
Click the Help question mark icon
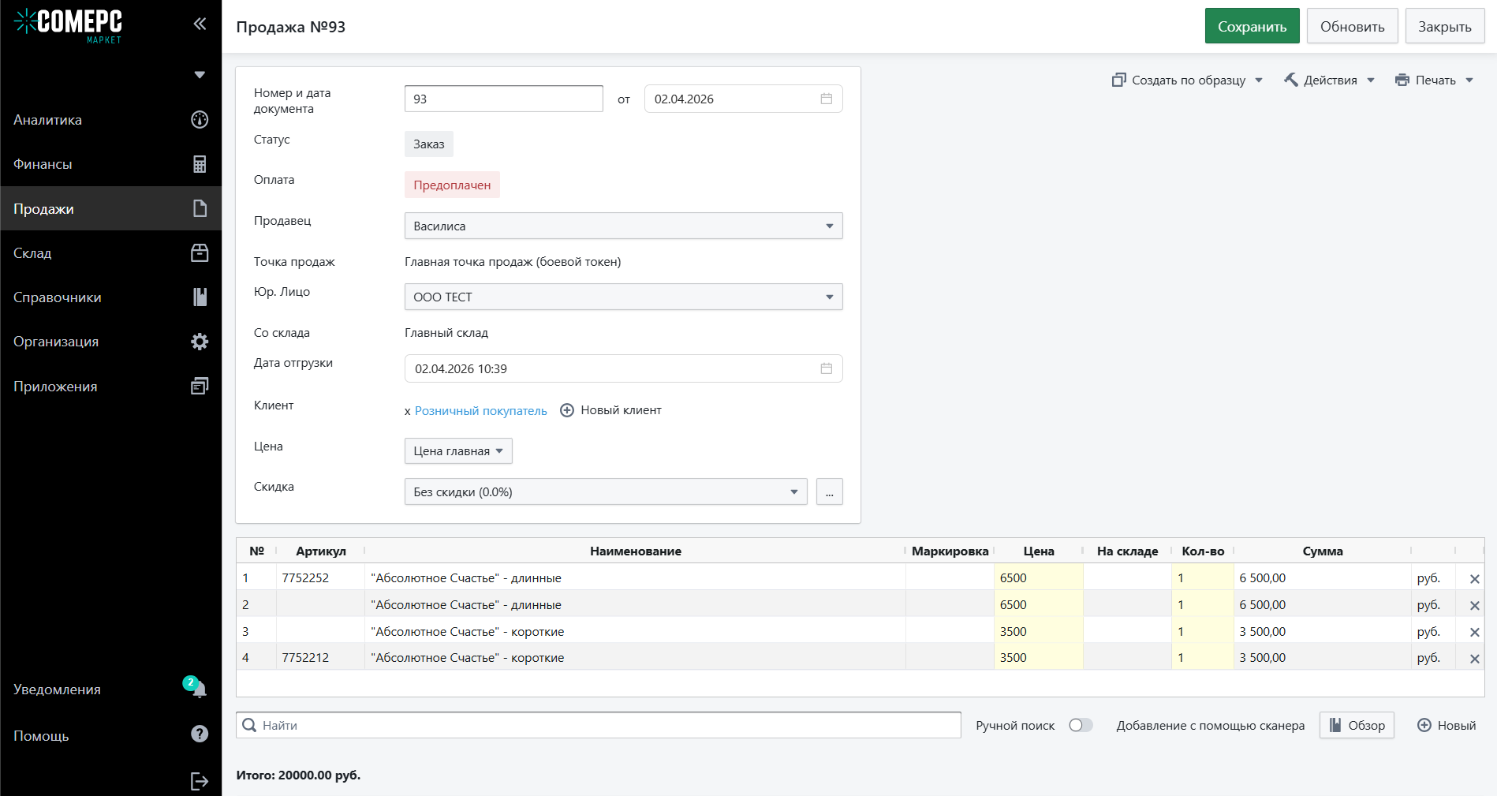pyautogui.click(x=200, y=734)
